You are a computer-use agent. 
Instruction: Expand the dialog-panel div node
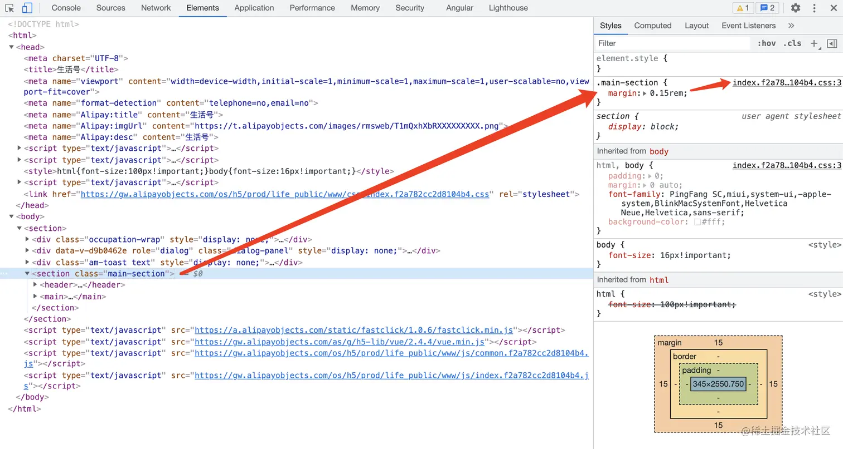point(27,251)
